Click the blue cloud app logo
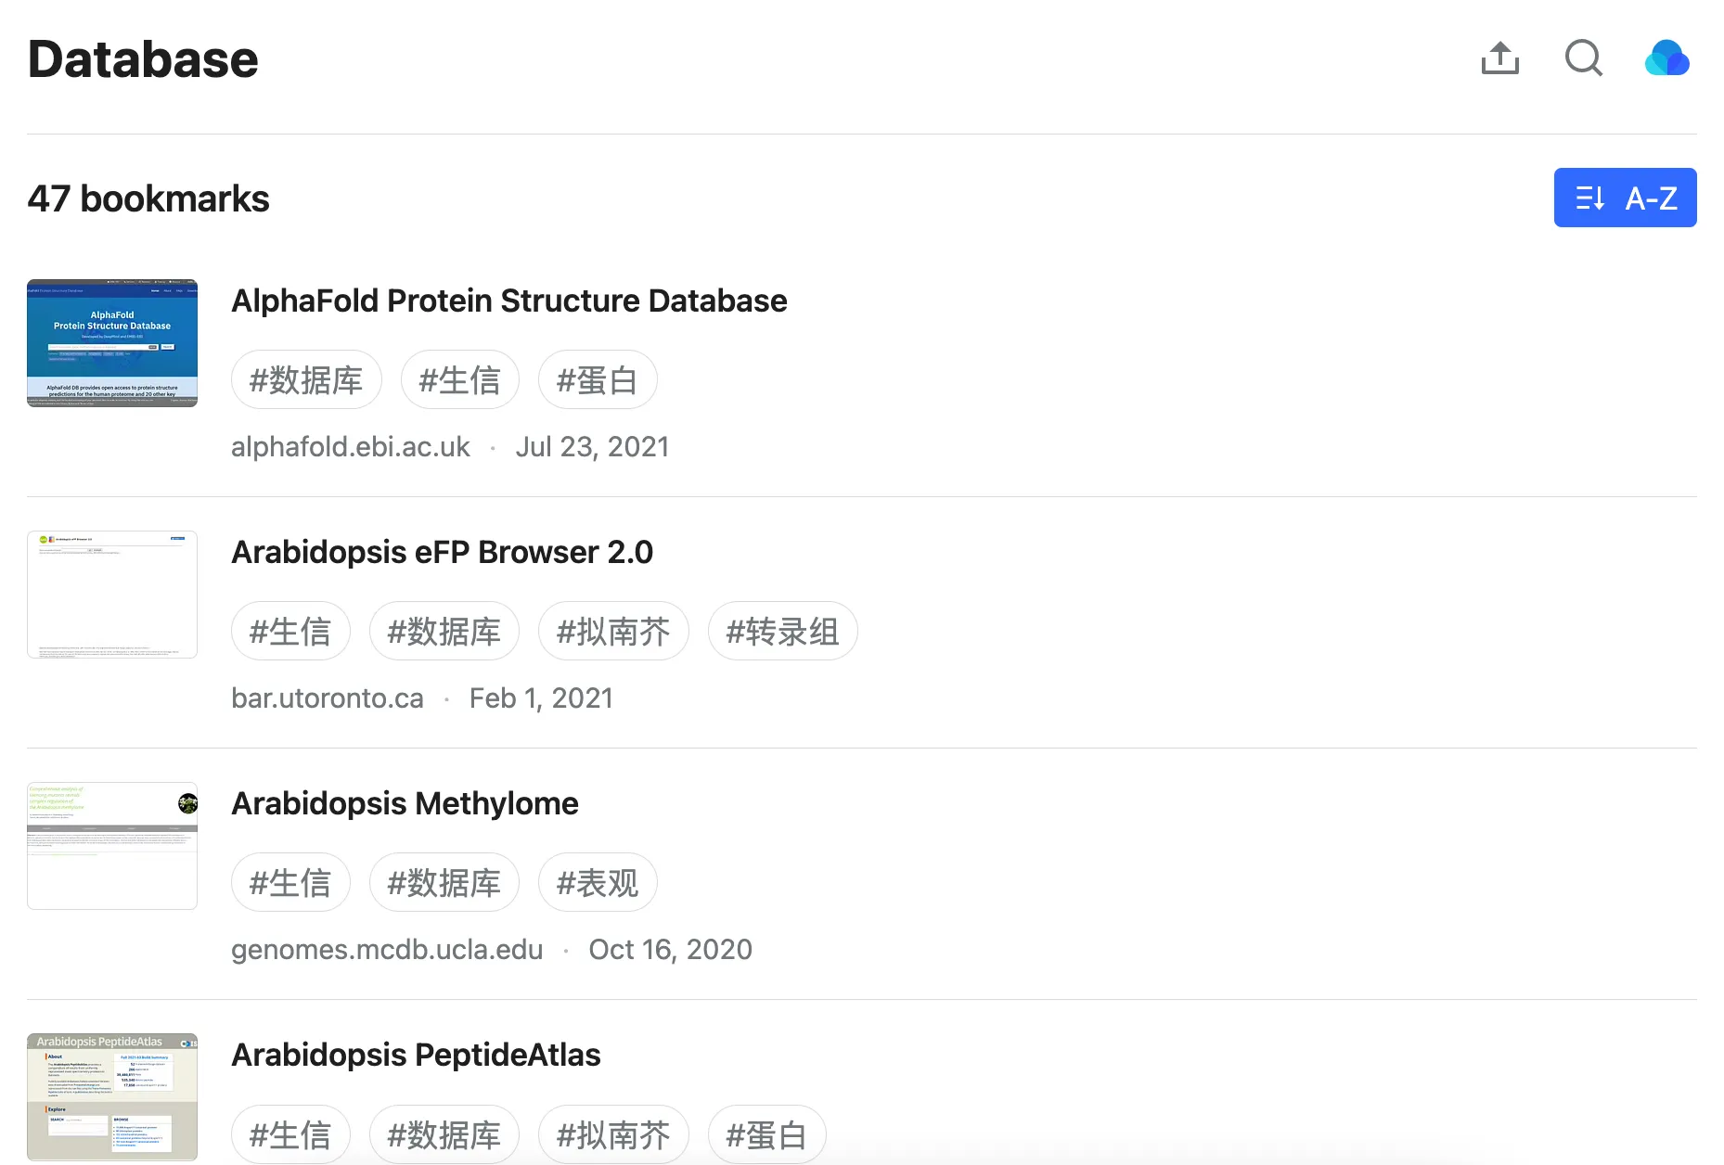This screenshot has height=1165, width=1724. click(1666, 58)
